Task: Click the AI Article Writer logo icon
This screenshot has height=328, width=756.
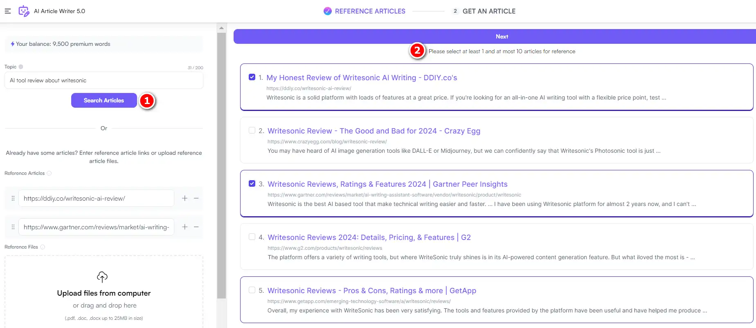Action: pyautogui.click(x=24, y=11)
